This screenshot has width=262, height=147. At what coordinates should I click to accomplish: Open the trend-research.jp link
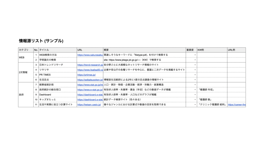(x=90, y=65)
